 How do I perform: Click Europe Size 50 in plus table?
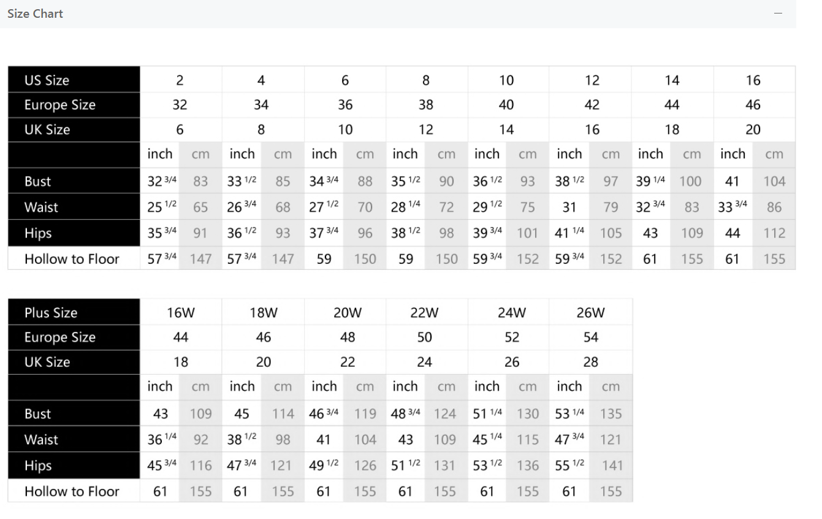425,337
